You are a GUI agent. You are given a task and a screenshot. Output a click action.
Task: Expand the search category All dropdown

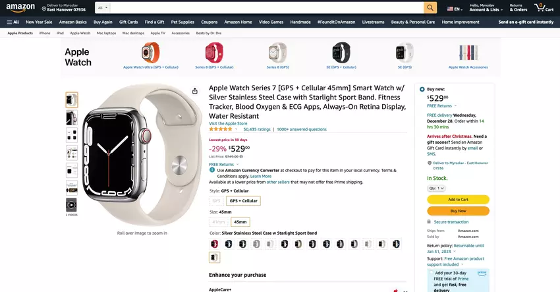(x=102, y=8)
